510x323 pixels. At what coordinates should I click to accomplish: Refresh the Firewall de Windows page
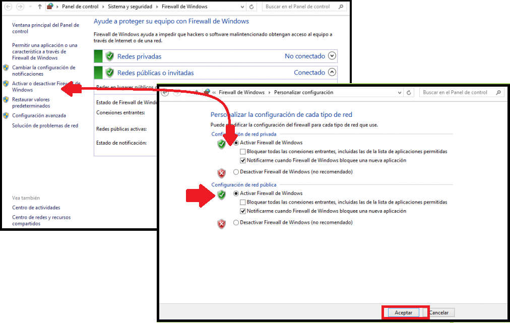point(251,7)
